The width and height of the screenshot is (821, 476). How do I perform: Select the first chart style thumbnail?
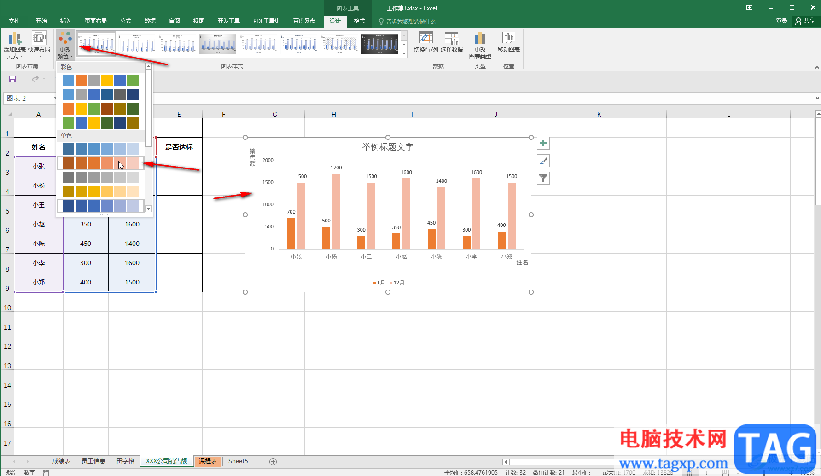(96, 43)
